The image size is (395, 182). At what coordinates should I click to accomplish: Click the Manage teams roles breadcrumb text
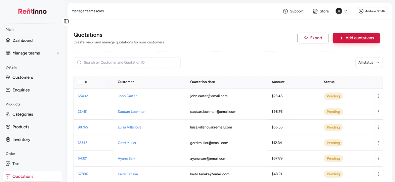click(88, 11)
